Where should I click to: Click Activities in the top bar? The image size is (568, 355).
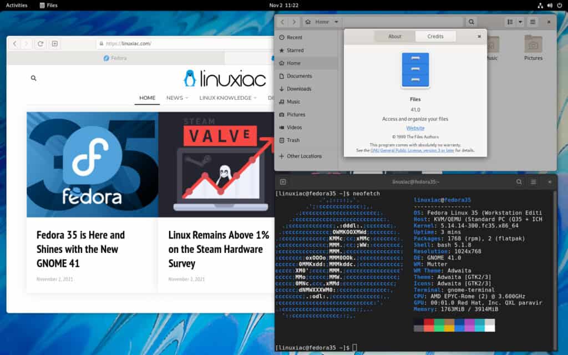coord(17,6)
